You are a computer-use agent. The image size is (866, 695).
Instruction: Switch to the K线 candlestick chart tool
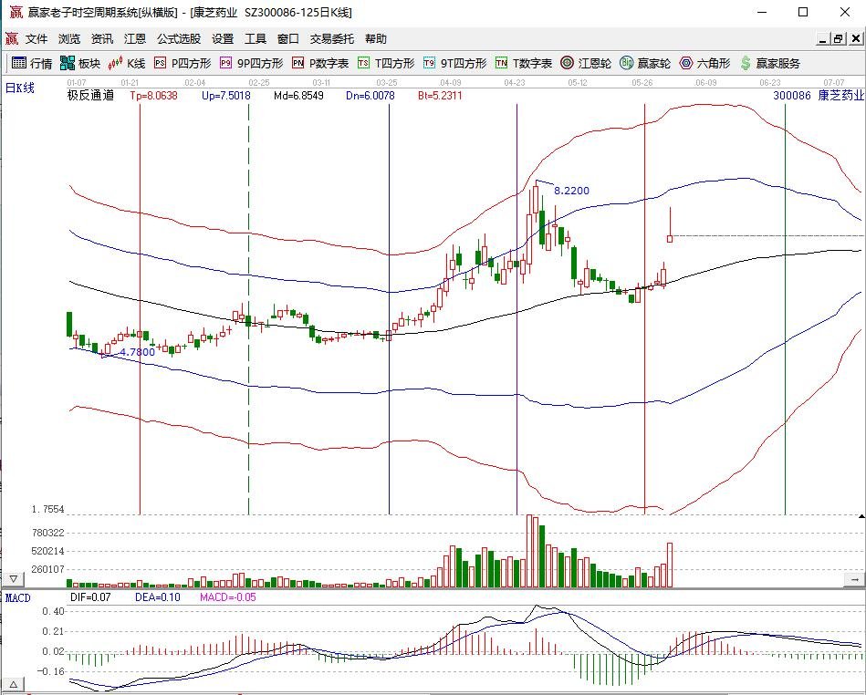coord(127,63)
